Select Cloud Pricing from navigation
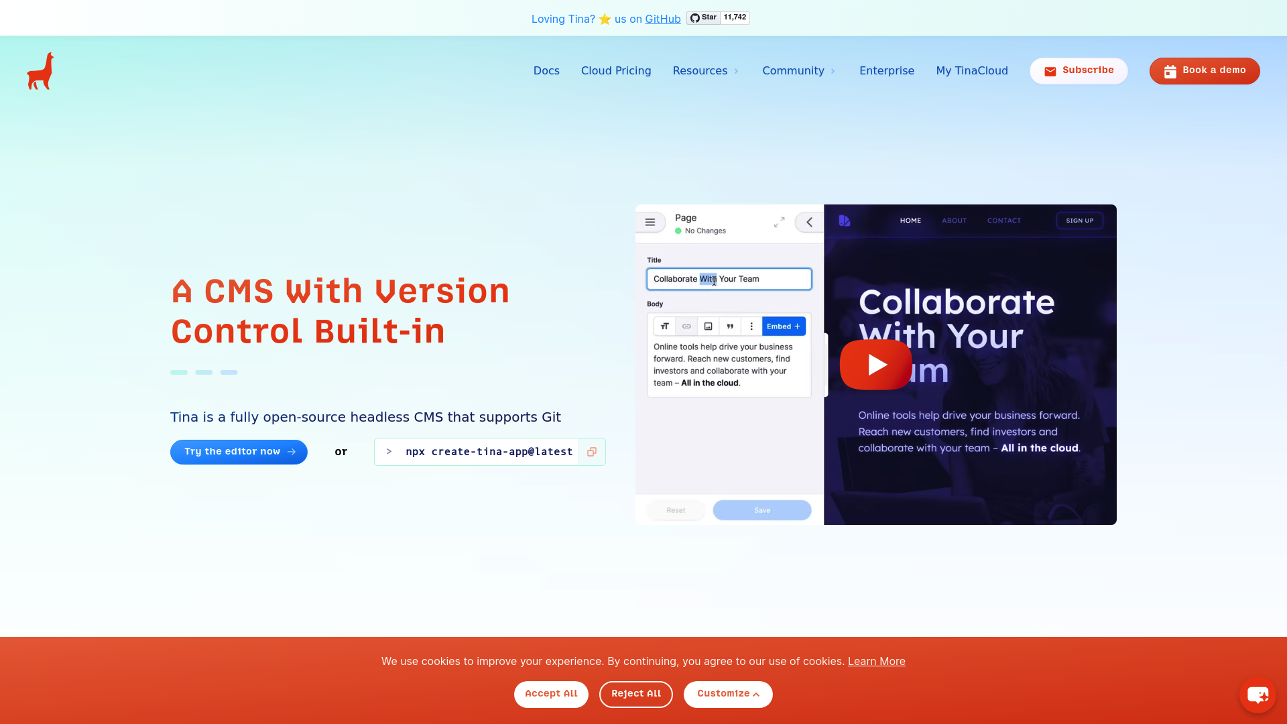The width and height of the screenshot is (1287, 724). [616, 70]
